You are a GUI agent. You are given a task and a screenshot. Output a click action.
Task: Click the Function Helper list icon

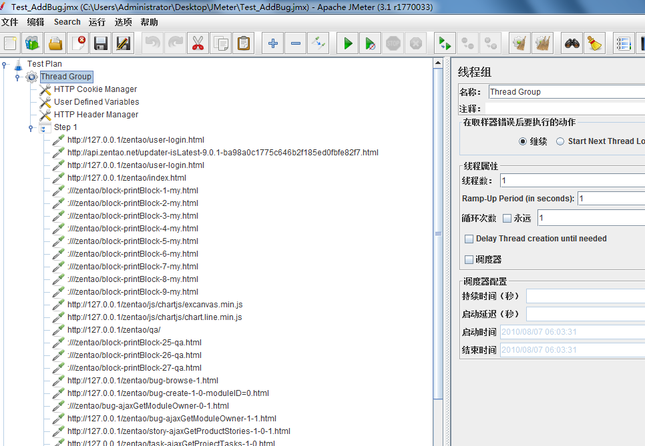coord(624,43)
